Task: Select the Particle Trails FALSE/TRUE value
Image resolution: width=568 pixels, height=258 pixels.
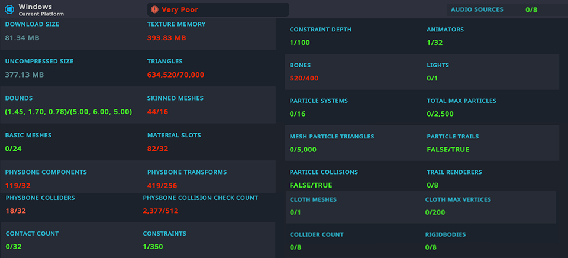Action: click(447, 150)
